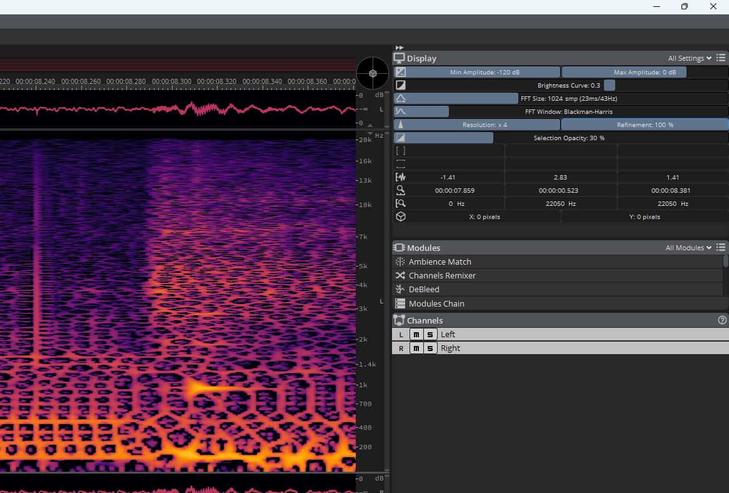Open the Ambience Match module
Screen dimensions: 729x493
[x=440, y=262]
